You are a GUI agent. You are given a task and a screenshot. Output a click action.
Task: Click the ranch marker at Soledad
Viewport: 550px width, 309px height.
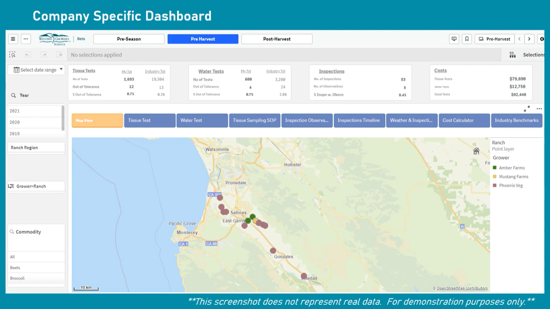click(x=304, y=276)
